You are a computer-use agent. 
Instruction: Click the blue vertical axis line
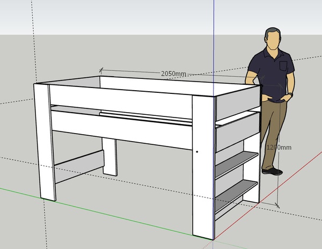pyautogui.click(x=214, y=32)
